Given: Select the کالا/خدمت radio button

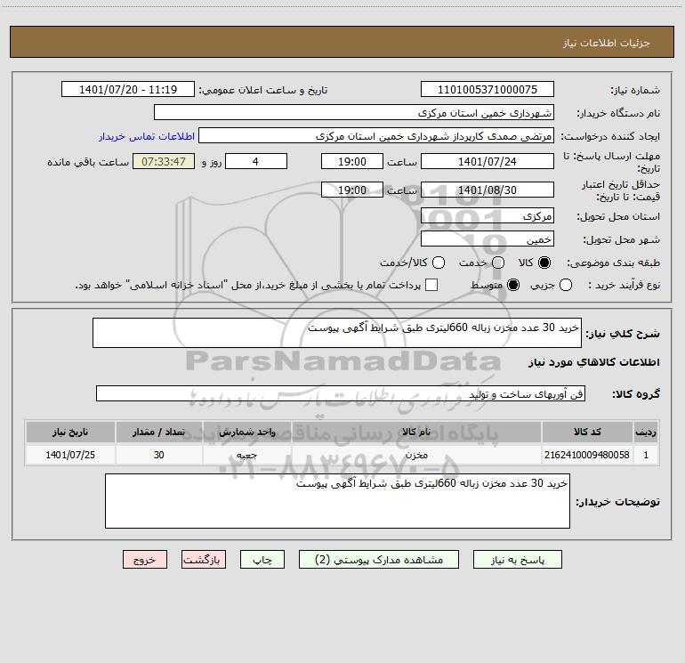Looking at the screenshot, I should click(x=439, y=263).
